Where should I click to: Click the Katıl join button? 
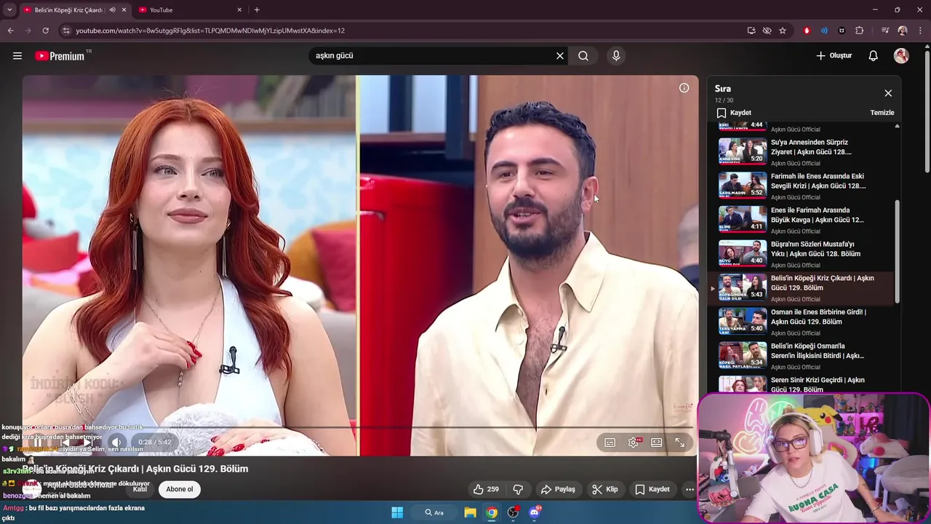tap(140, 489)
